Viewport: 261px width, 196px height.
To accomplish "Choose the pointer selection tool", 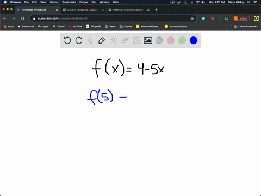I will [90, 40].
